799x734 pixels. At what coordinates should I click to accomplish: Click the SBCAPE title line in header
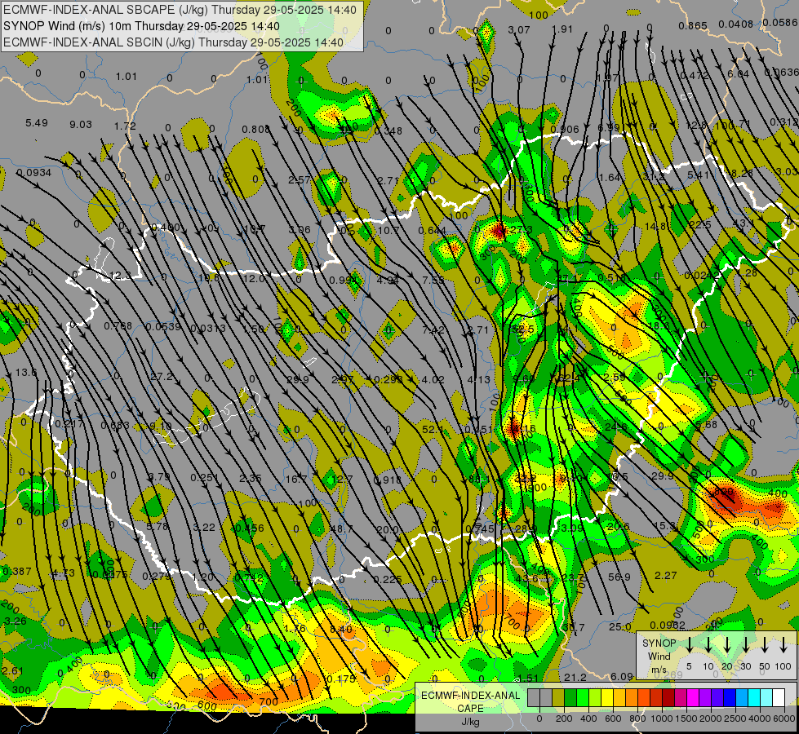click(x=180, y=10)
